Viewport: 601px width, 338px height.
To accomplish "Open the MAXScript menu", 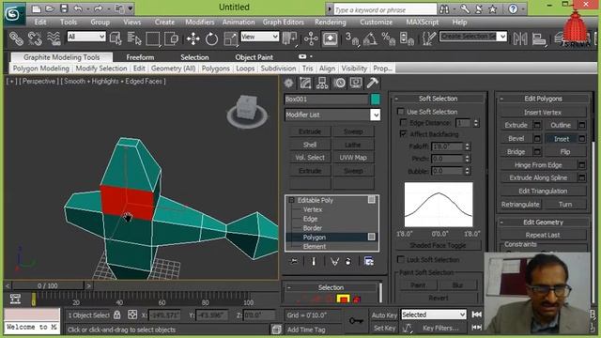I will (x=423, y=23).
